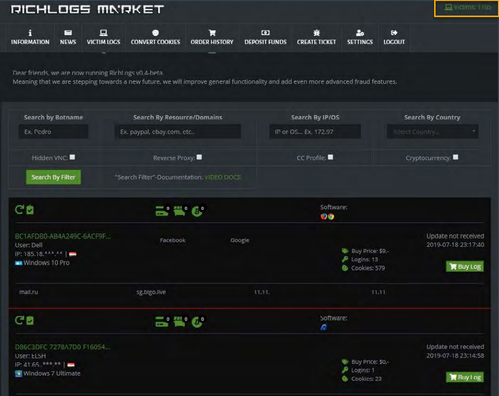This screenshot has height=396, width=499.
Task: Click credit card icon on Dell entry
Action: tap(161, 211)
